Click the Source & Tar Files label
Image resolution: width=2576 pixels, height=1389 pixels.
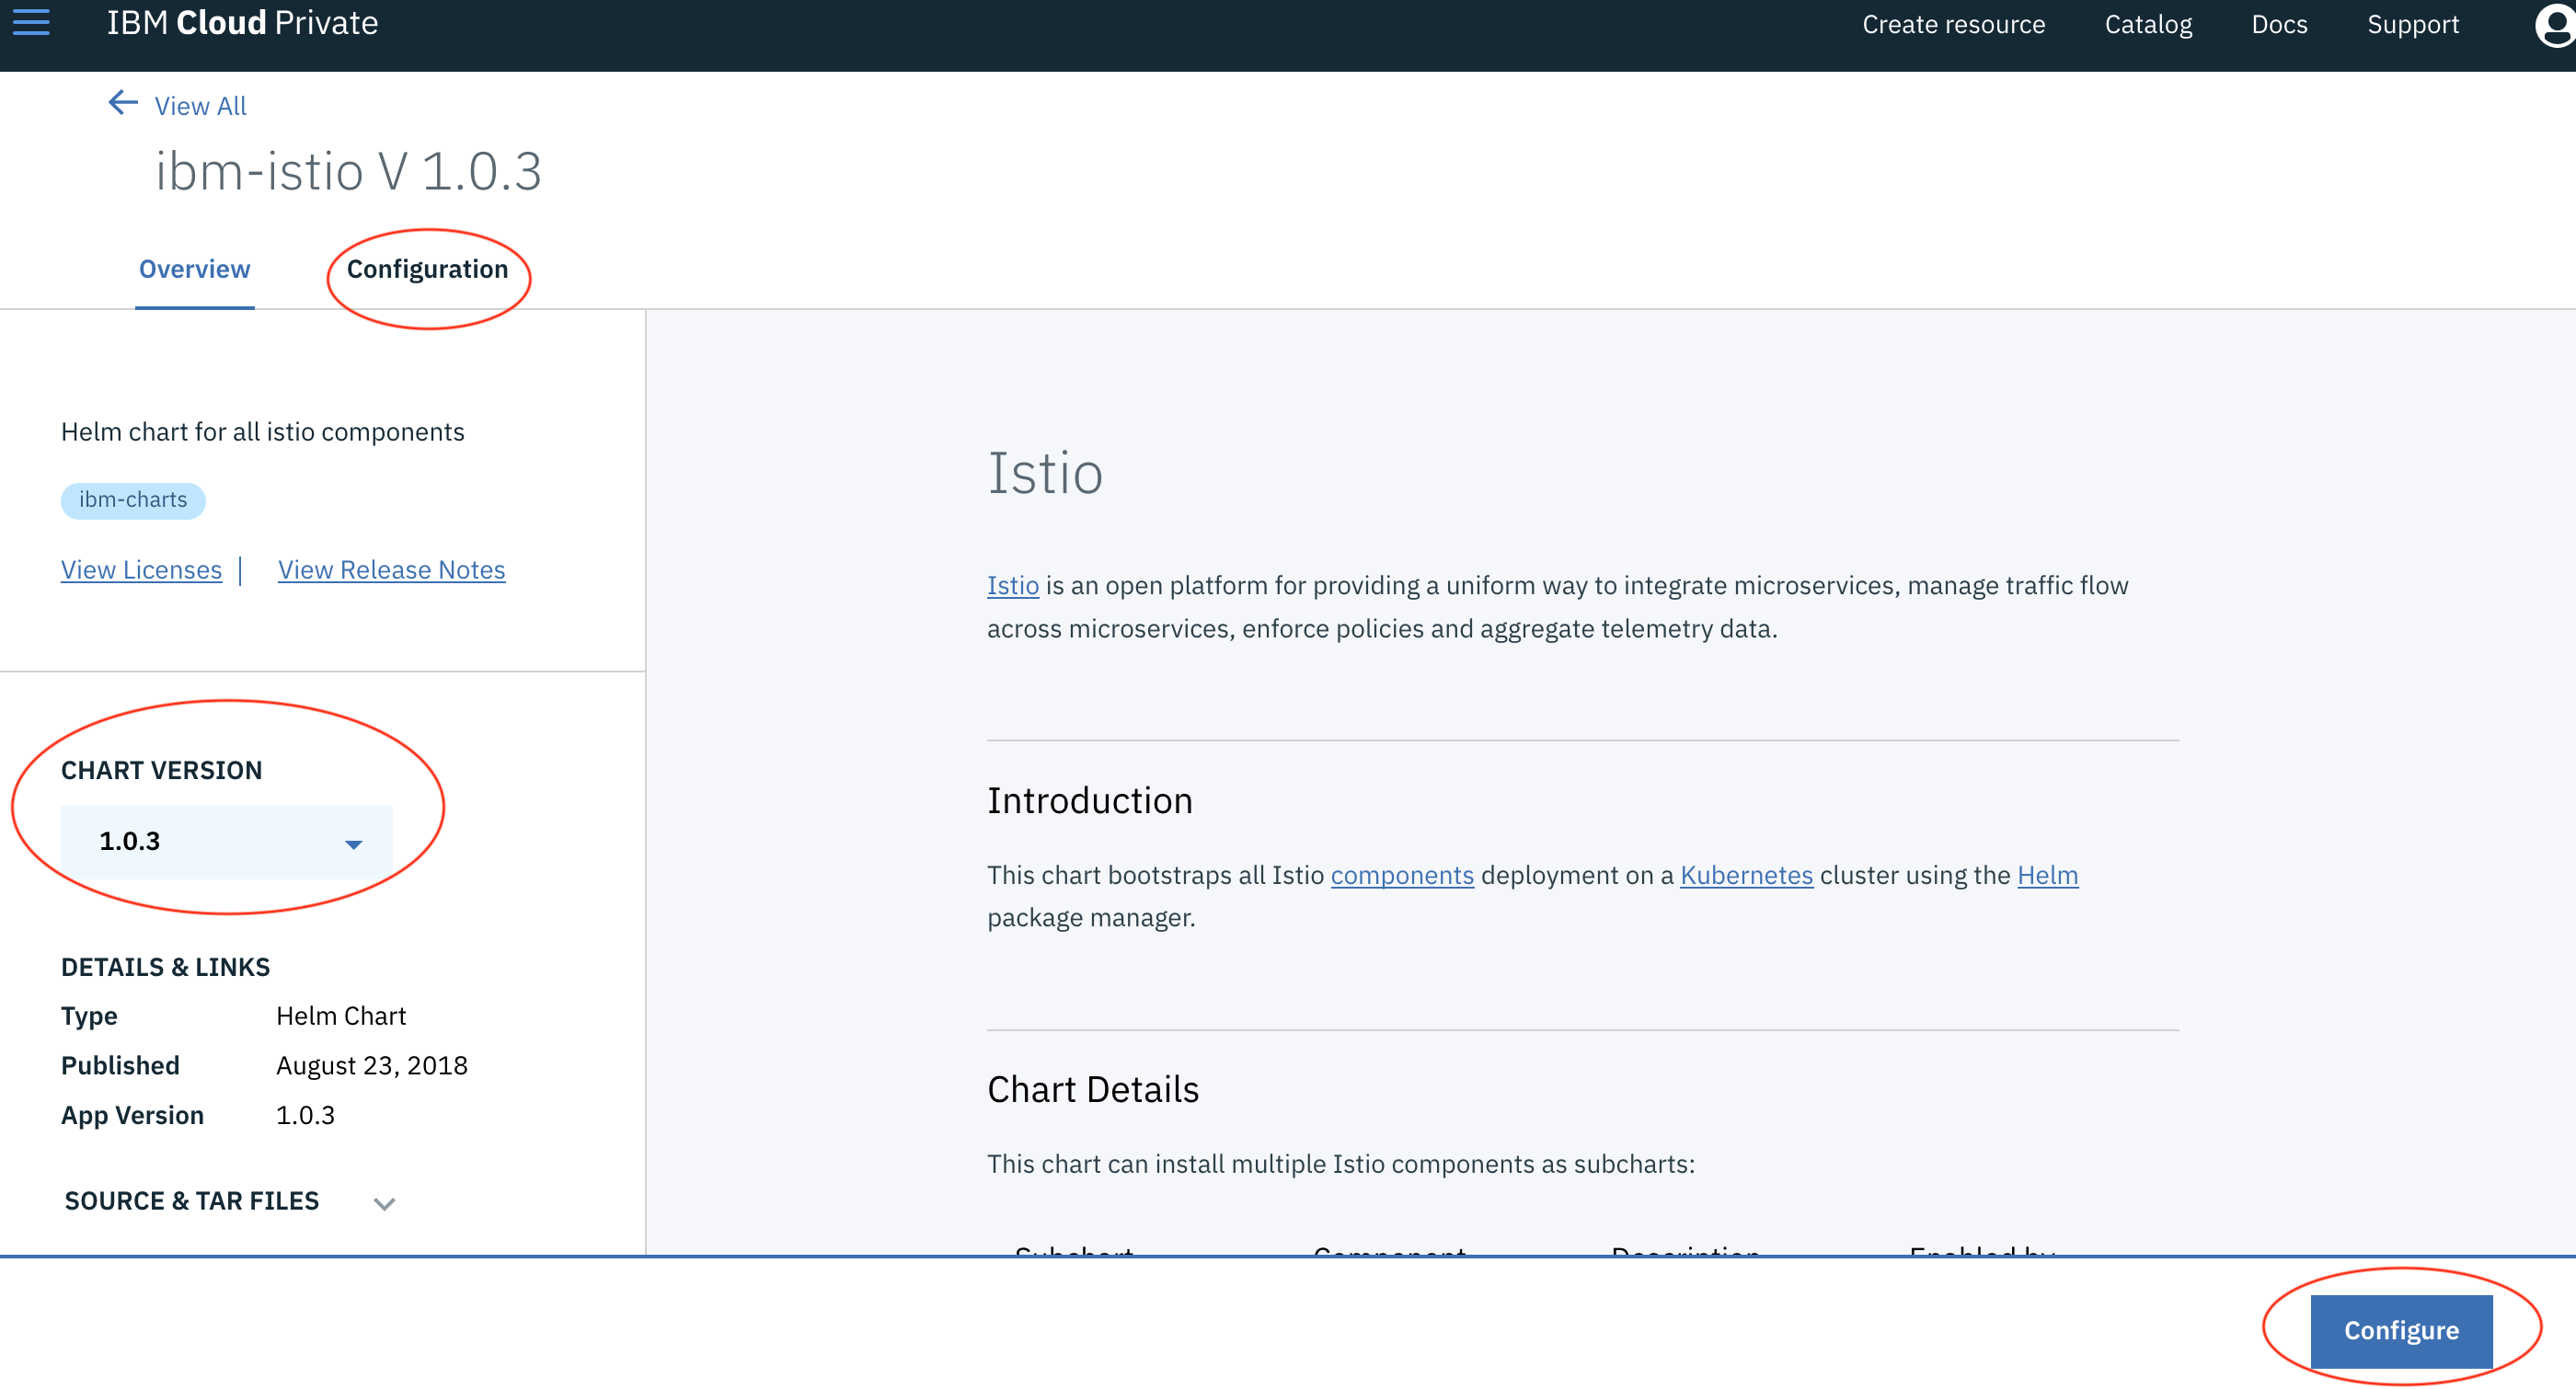point(192,1201)
